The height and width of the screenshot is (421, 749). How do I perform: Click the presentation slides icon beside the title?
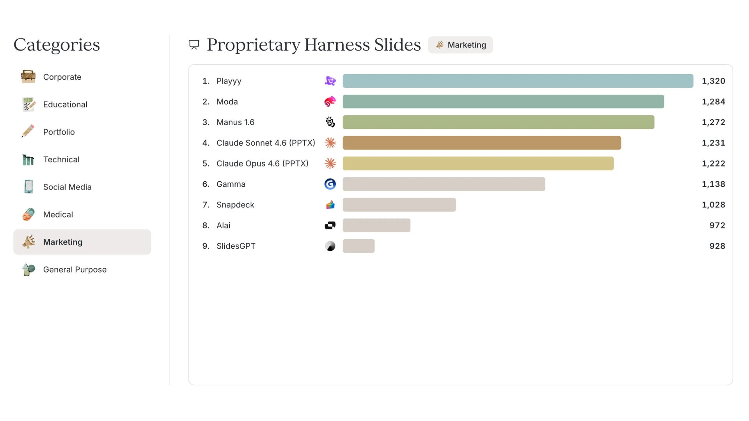pyautogui.click(x=194, y=45)
